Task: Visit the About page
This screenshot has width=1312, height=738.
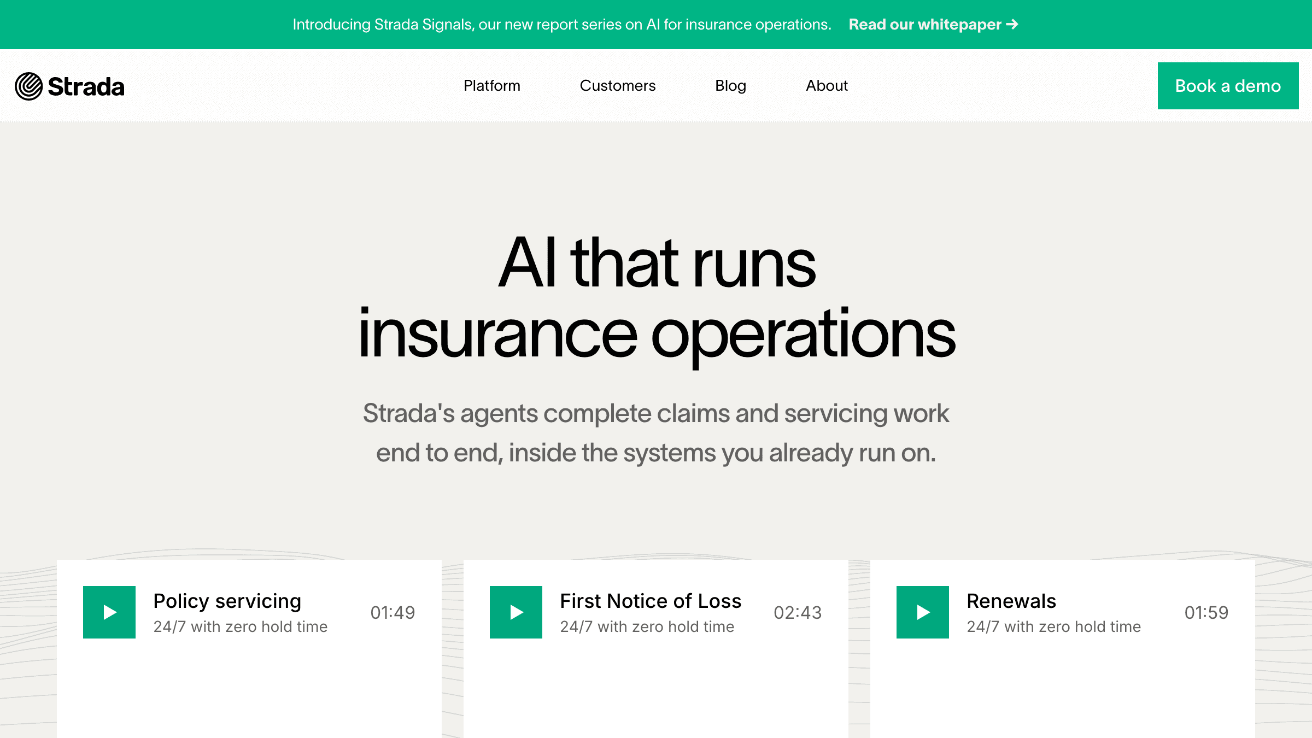Action: (x=827, y=86)
